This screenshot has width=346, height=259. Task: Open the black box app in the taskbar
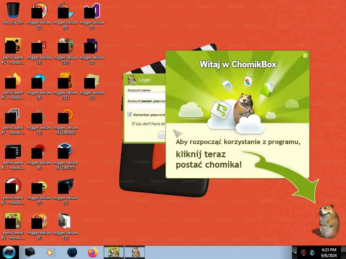point(30,252)
